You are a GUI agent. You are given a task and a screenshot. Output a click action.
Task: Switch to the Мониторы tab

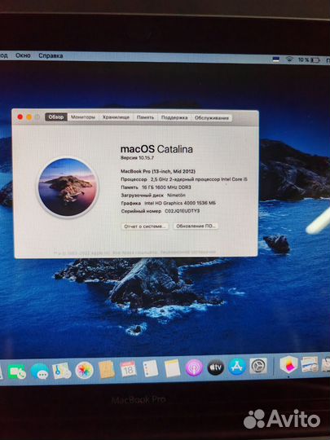click(x=83, y=117)
